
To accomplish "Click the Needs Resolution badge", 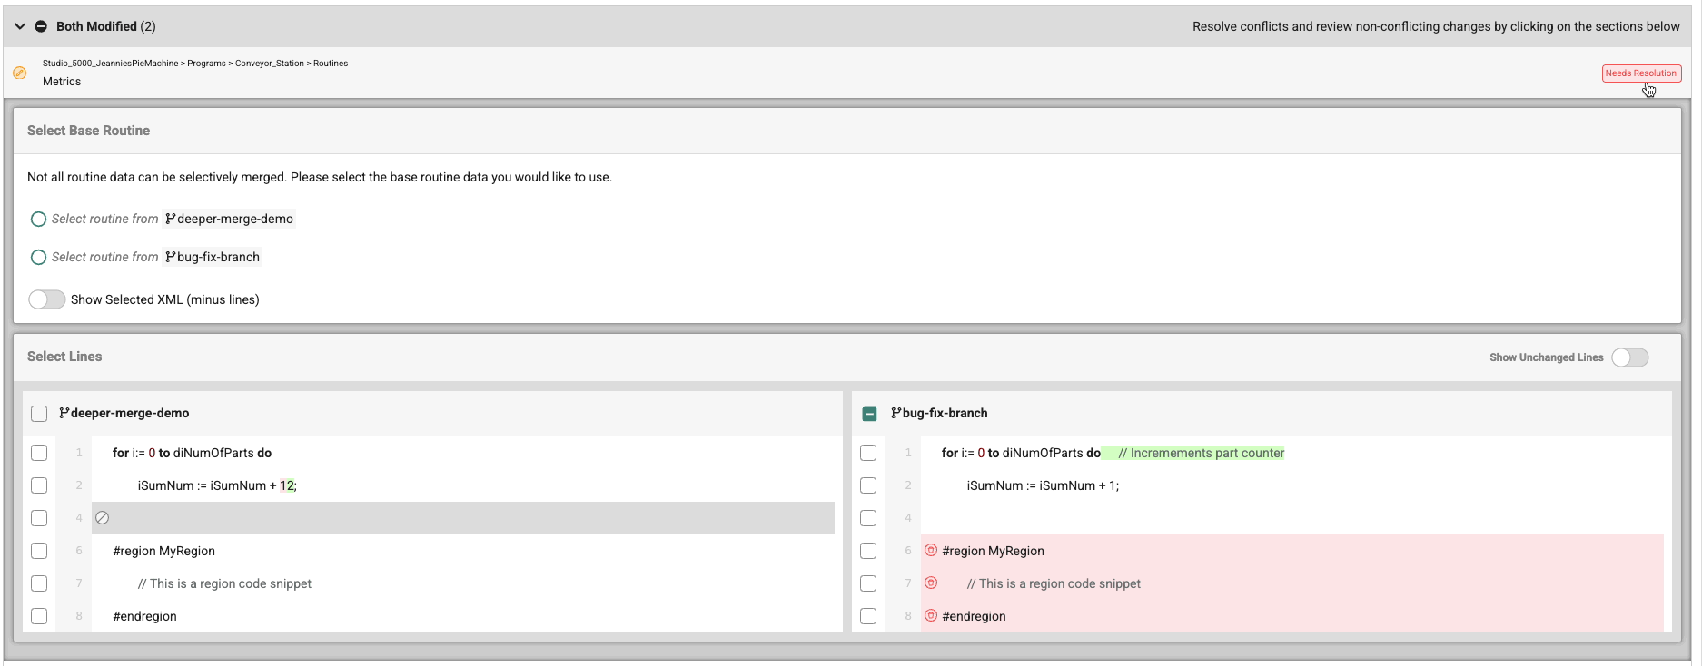I will click(x=1640, y=73).
